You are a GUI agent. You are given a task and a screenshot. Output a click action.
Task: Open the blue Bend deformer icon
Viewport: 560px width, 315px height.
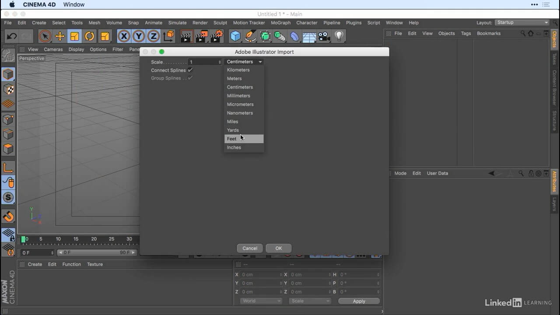pyautogui.click(x=295, y=36)
